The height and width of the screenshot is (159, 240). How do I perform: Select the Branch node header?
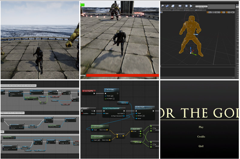click(x=88, y=108)
